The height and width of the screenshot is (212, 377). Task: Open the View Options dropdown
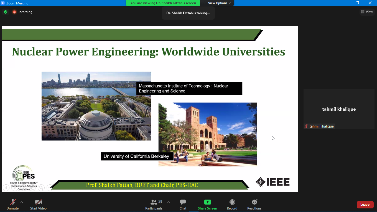click(219, 3)
